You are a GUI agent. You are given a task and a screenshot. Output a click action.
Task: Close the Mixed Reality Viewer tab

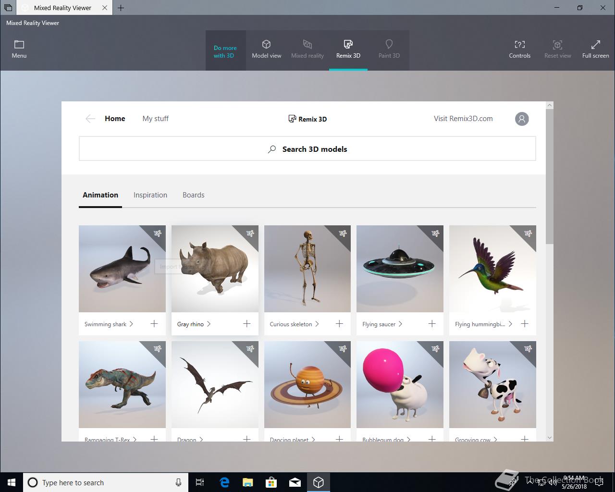[105, 8]
